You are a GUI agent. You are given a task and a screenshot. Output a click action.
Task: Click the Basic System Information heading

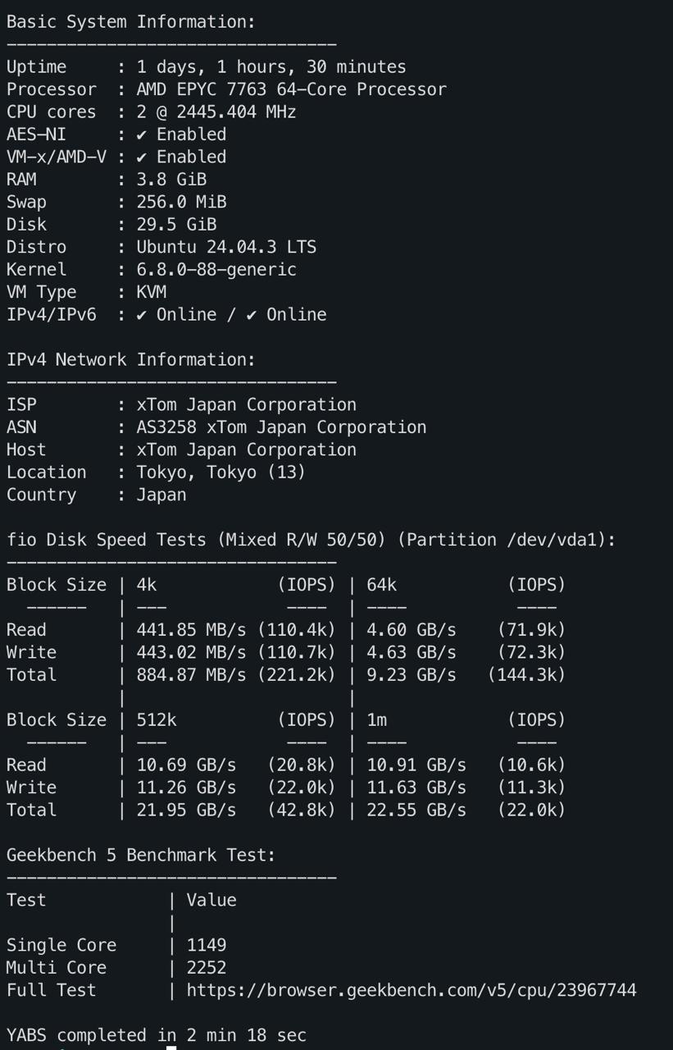tap(130, 22)
